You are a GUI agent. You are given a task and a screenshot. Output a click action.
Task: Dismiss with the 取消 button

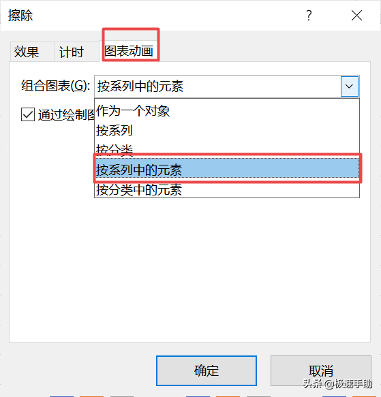(x=320, y=370)
